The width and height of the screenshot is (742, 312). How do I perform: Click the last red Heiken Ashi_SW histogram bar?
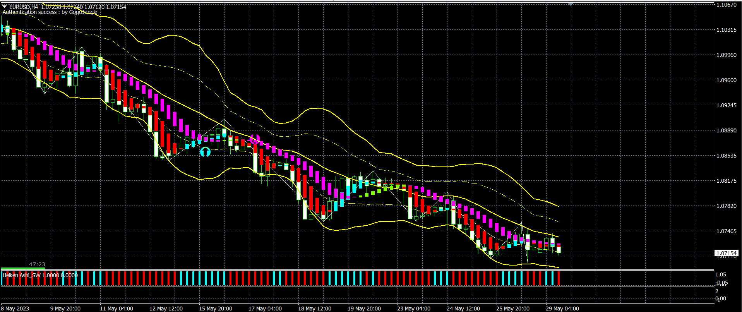point(559,278)
